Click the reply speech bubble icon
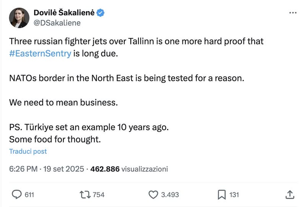 click(x=16, y=195)
